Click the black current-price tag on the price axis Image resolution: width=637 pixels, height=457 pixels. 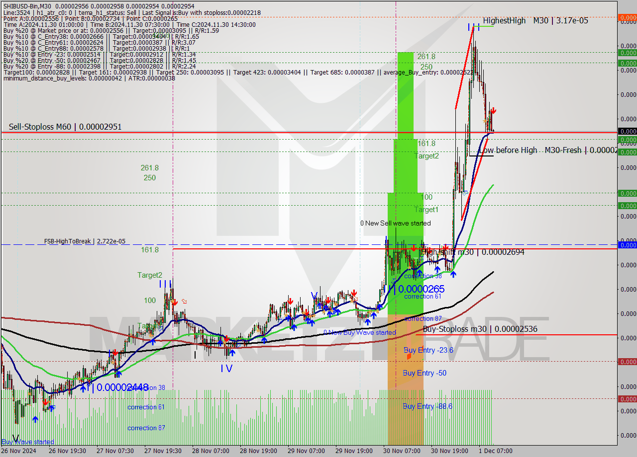pos(627,131)
